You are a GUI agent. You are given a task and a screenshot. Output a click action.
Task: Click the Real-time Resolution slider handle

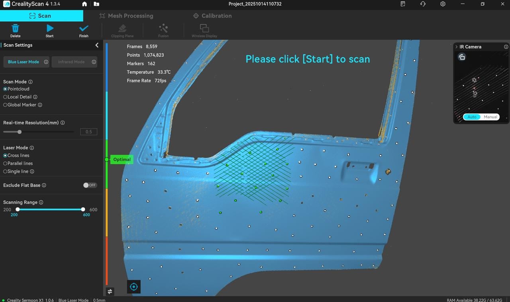(20, 132)
